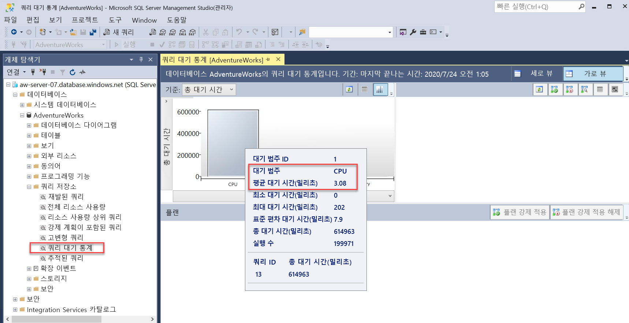
Task: Open the AdventureWorks database combo box
Action: 70,45
